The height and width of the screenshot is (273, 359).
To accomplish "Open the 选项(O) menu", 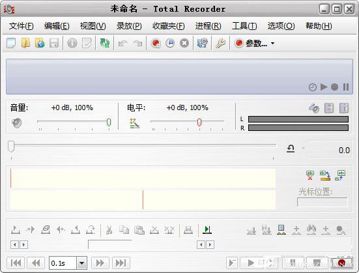I will pyautogui.click(x=281, y=26).
